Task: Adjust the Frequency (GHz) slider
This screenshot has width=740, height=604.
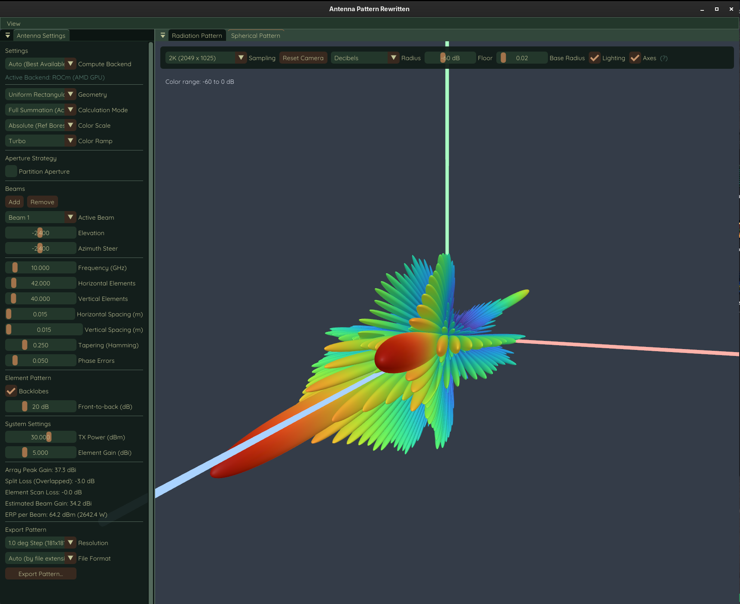Action: [x=40, y=267]
